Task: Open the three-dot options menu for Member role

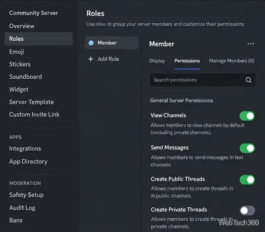Action: coord(251,44)
